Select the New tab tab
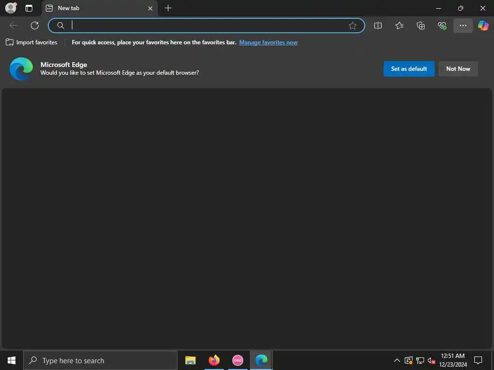The width and height of the screenshot is (494, 370). pyautogui.click(x=99, y=8)
